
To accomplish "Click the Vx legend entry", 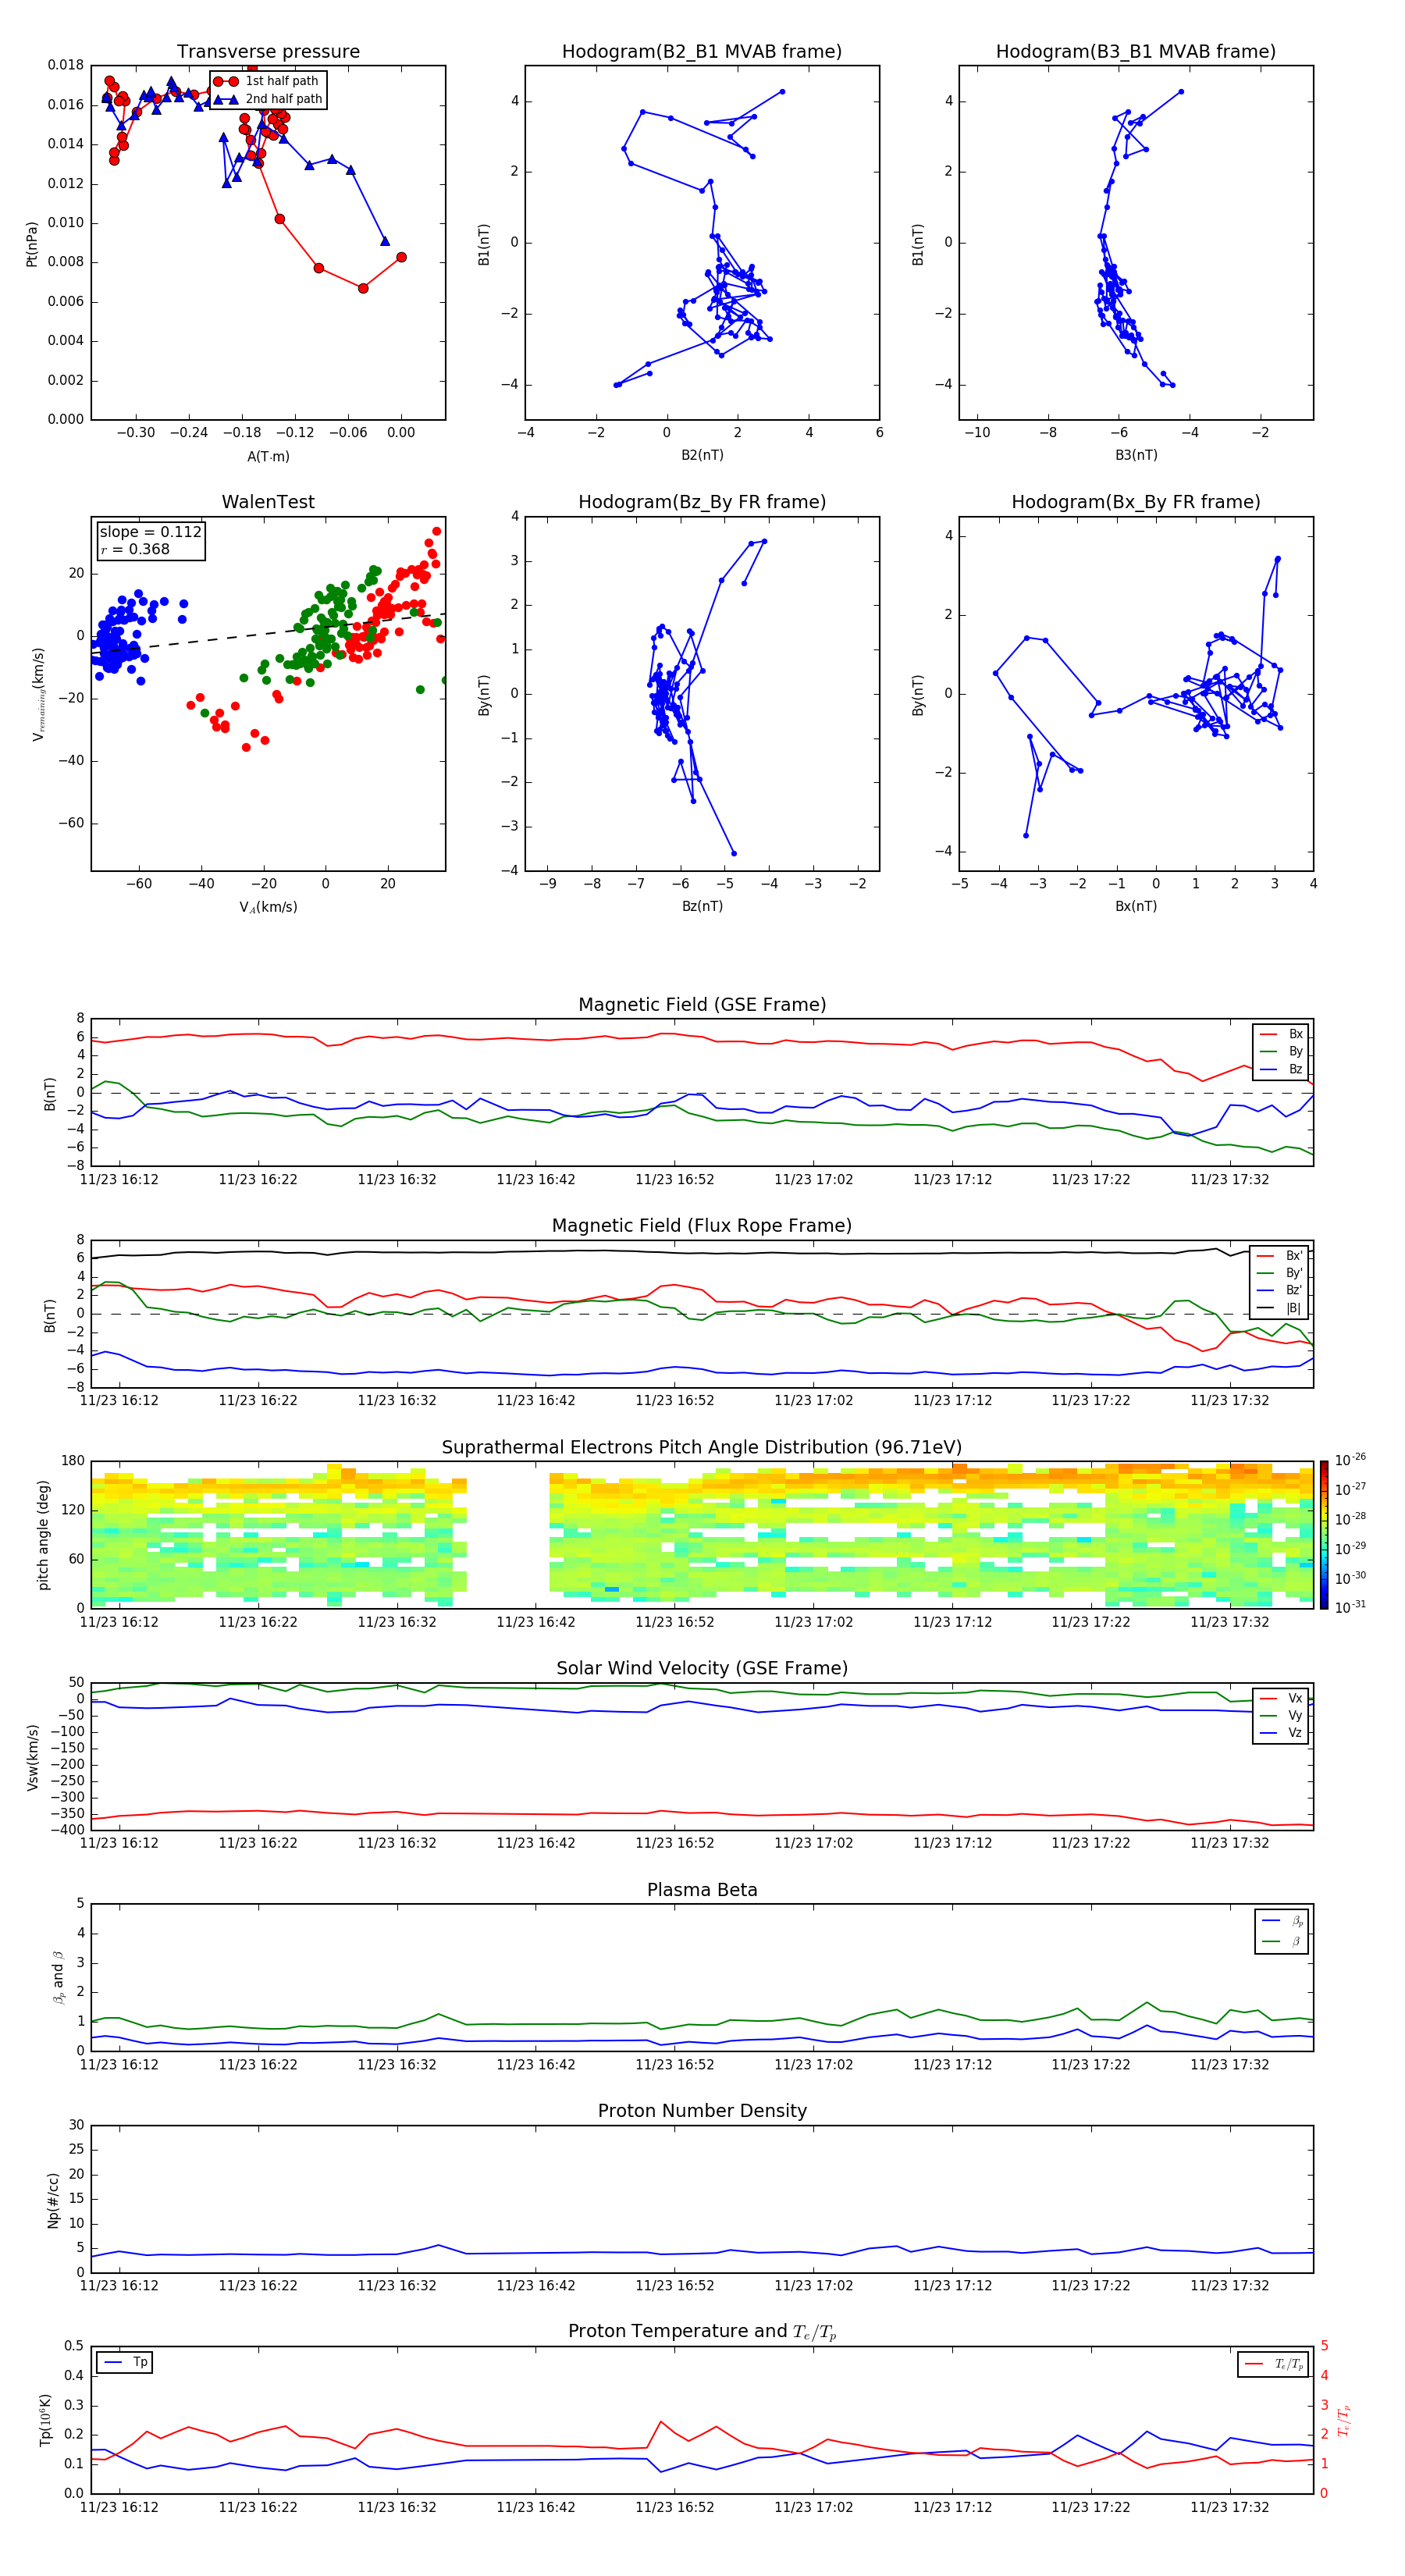I will 1281,1698.
